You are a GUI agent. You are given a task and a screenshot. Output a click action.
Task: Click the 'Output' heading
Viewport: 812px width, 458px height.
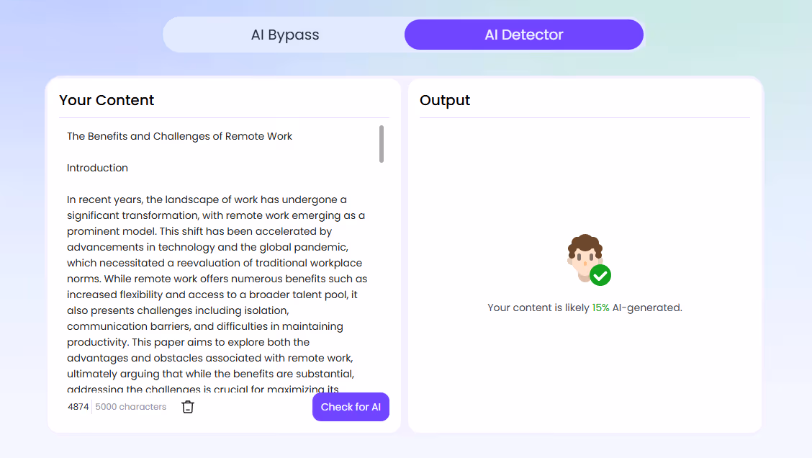tap(445, 100)
